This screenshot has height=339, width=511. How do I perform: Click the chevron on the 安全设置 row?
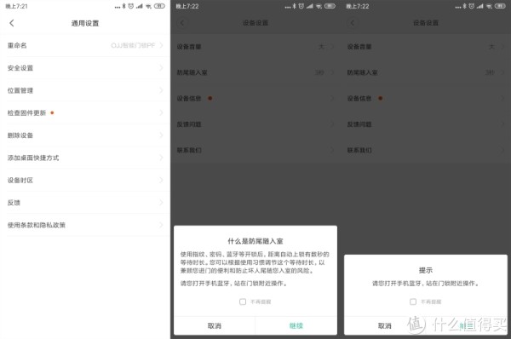pos(161,68)
